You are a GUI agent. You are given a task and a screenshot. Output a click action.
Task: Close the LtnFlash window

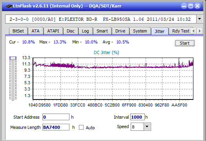197,6
